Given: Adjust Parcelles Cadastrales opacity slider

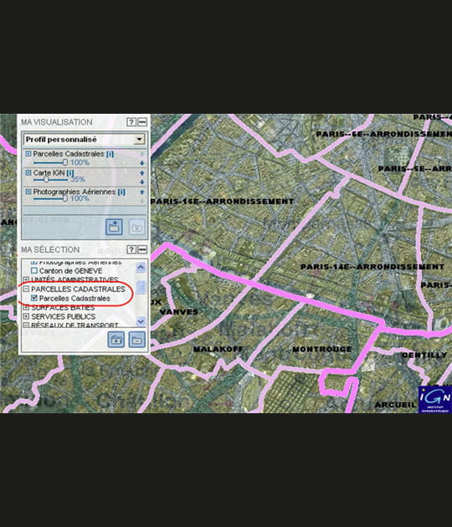Looking at the screenshot, I should pyautogui.click(x=65, y=162).
